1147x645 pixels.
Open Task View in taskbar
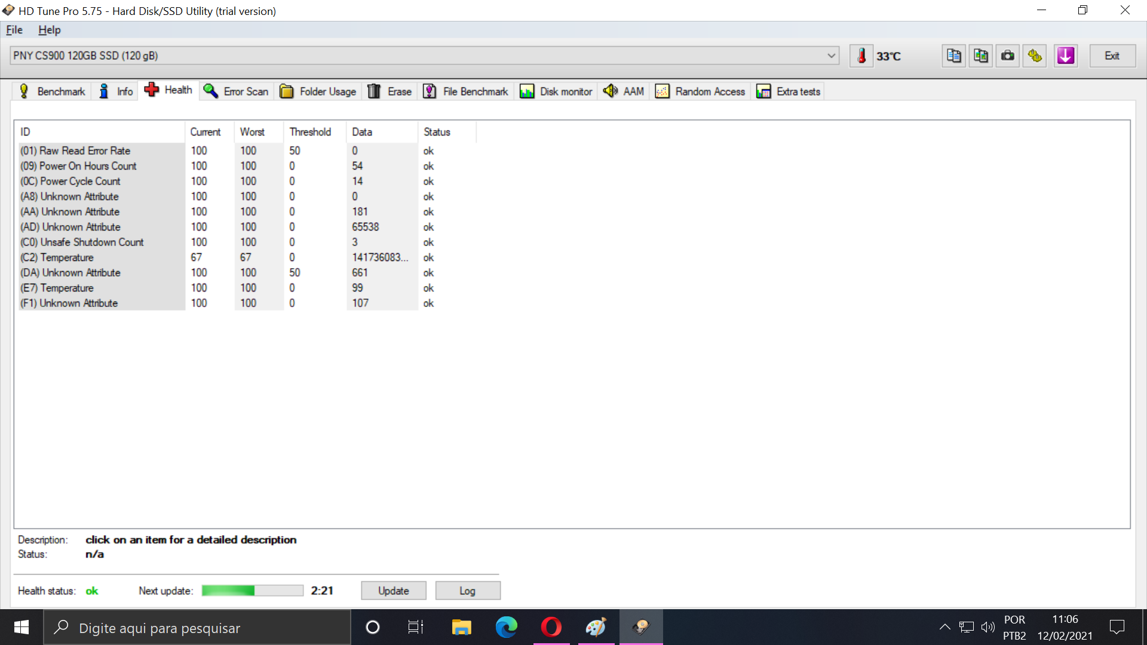pos(416,627)
